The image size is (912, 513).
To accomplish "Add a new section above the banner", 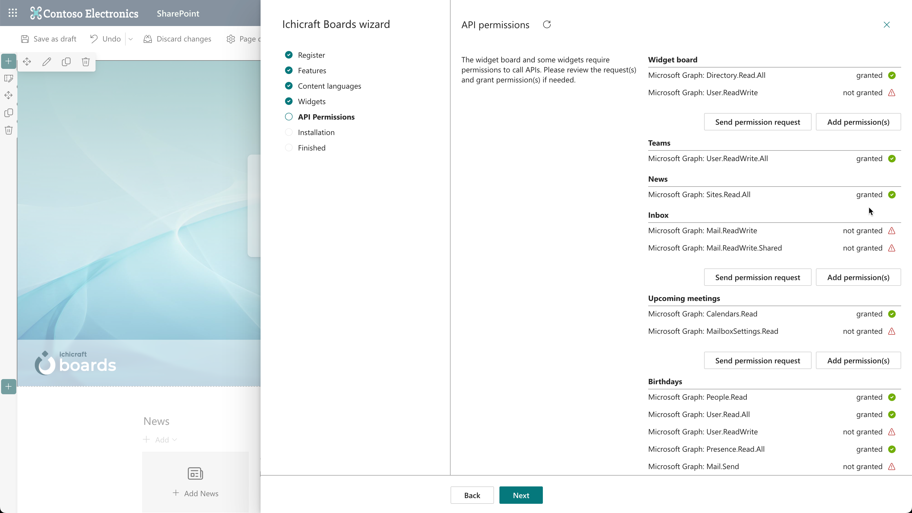I will (x=8, y=61).
